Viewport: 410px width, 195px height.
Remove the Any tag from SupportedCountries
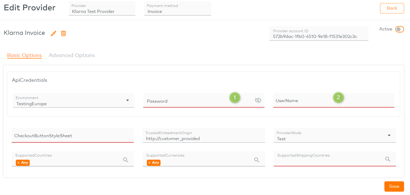(18, 163)
